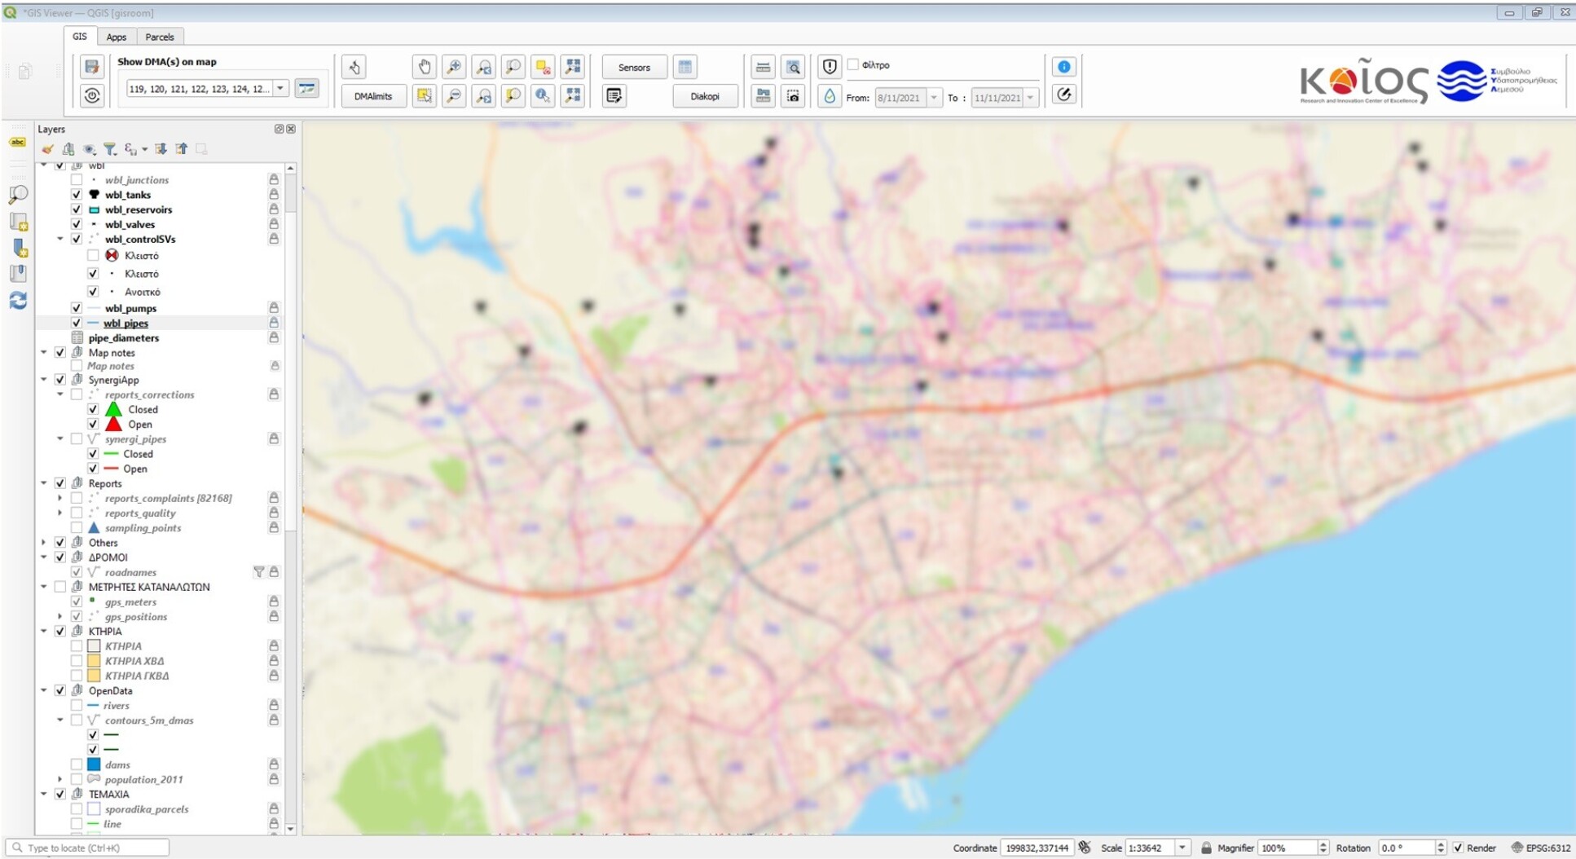Switch to the Apps tab
The image size is (1576, 859).
click(x=117, y=37)
